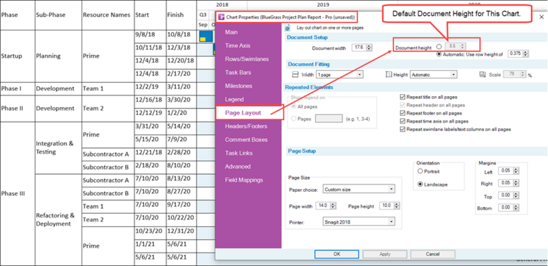The image size is (548, 266).
Task: Click the Height fitting icon
Action: pos(389,75)
